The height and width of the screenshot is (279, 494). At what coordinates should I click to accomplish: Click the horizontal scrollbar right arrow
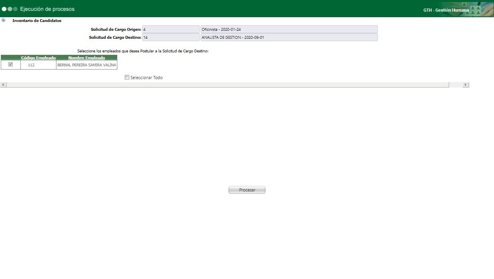point(466,85)
